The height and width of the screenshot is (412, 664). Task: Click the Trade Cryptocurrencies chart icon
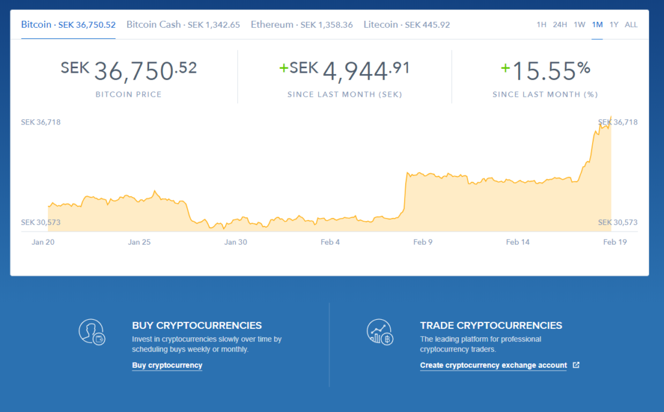pyautogui.click(x=380, y=332)
